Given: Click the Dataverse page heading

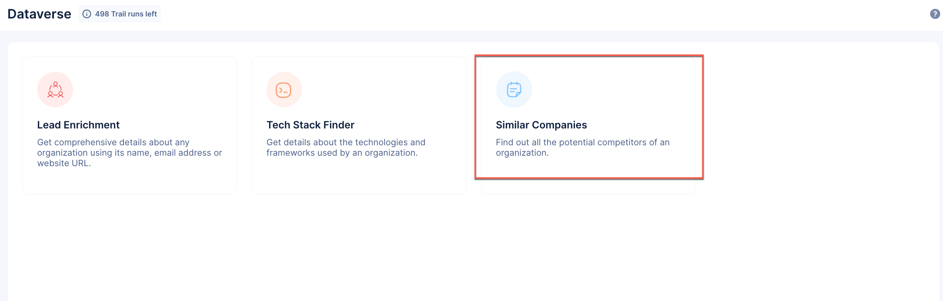Looking at the screenshot, I should coord(39,14).
